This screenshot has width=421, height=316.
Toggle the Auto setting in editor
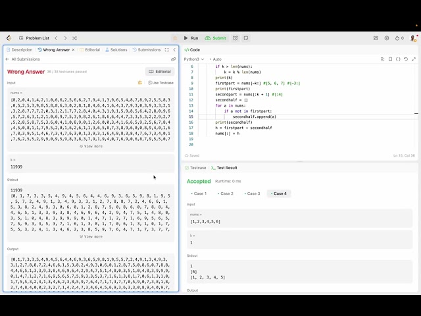click(x=216, y=59)
